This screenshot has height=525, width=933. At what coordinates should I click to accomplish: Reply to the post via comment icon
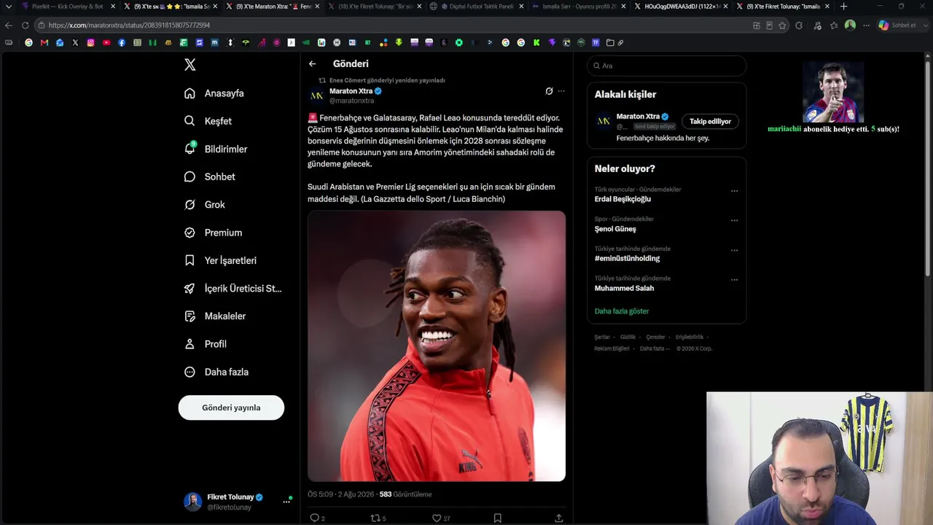[x=315, y=518]
